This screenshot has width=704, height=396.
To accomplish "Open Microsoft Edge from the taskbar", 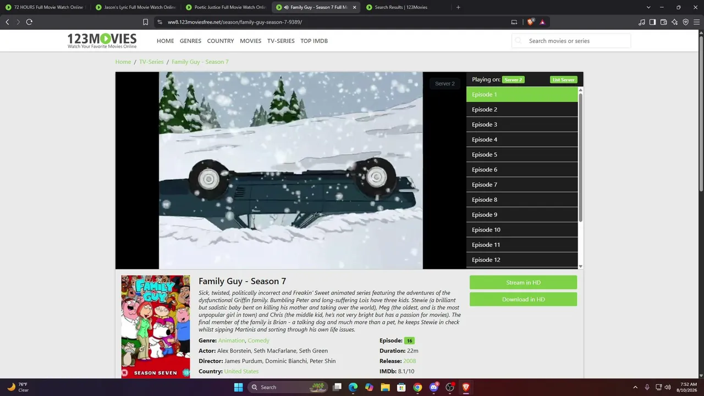I will 353,387.
